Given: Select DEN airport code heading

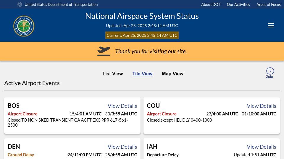Looking at the screenshot, I should pos(14,147).
